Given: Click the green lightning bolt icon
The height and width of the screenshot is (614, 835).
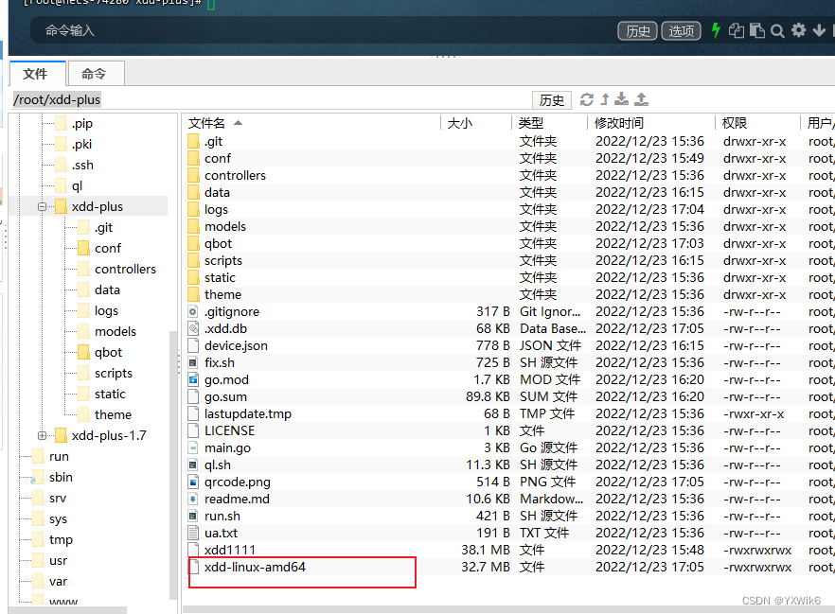Looking at the screenshot, I should pos(717,30).
